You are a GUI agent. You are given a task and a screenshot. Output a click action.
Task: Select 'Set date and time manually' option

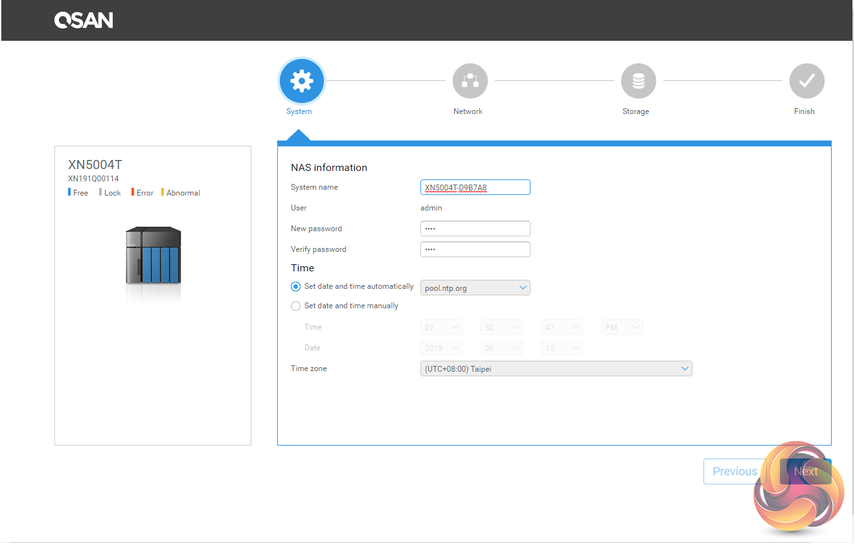(296, 306)
